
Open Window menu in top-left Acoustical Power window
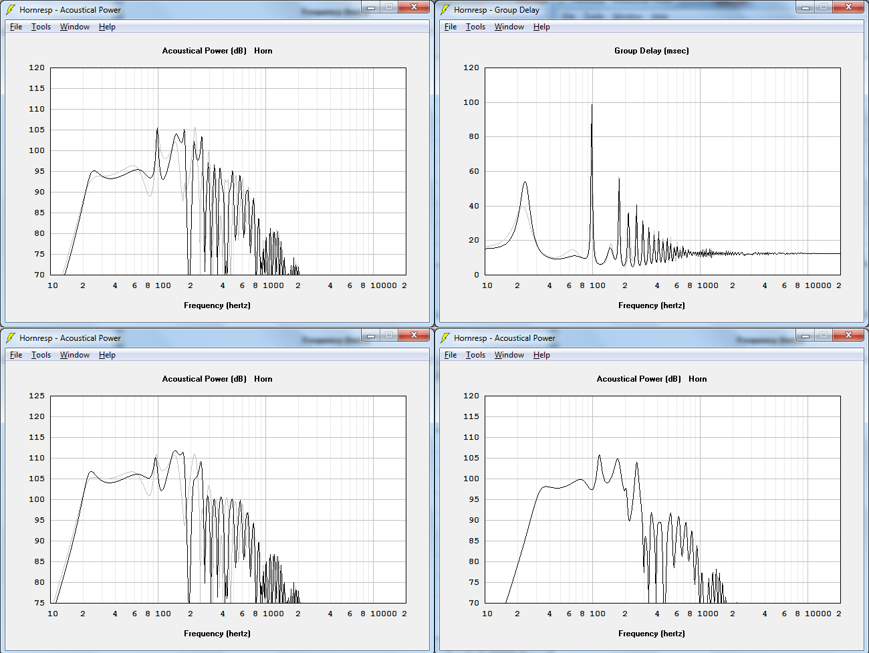click(x=75, y=27)
